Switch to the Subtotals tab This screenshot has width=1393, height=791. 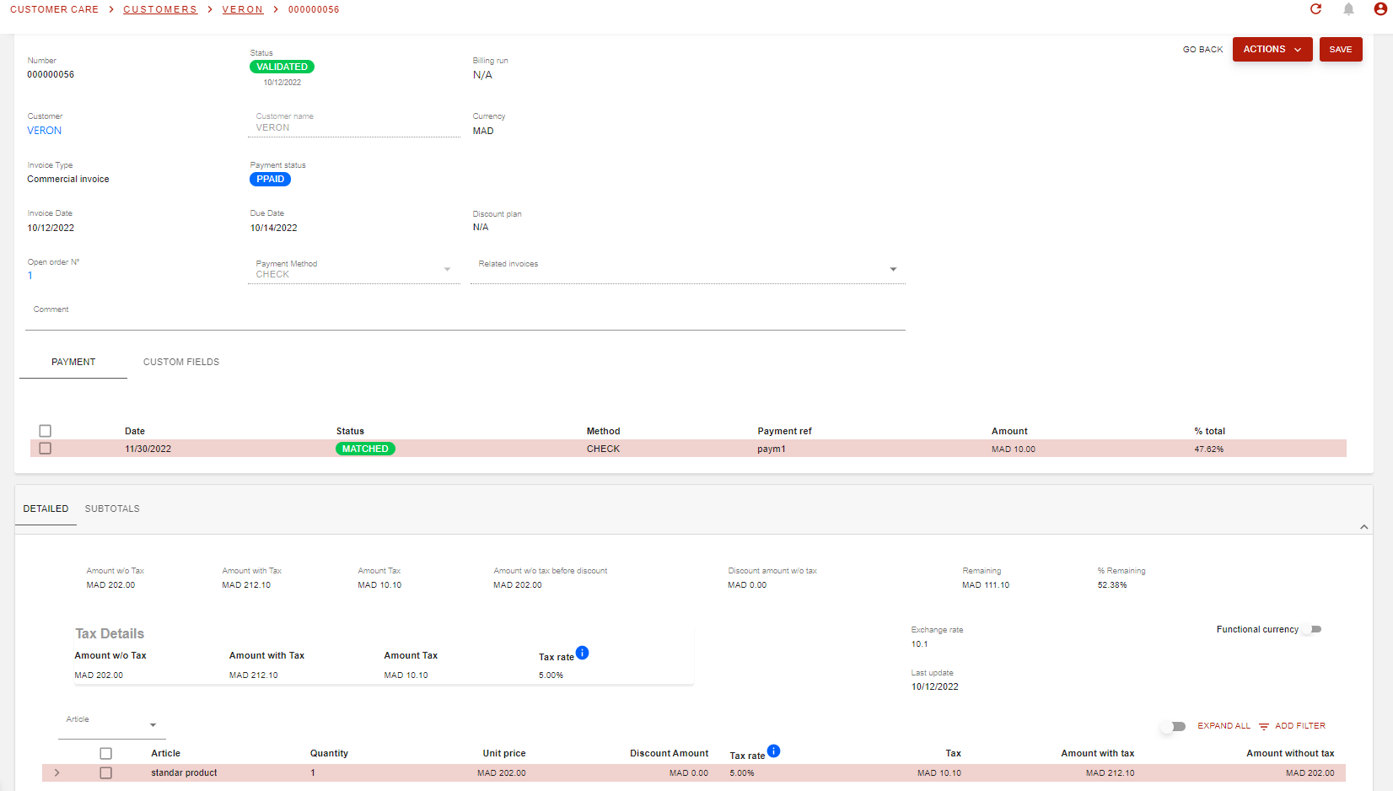[x=112, y=508]
